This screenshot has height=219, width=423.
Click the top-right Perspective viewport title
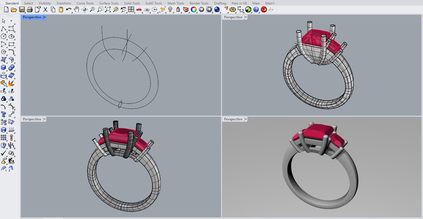(x=233, y=17)
